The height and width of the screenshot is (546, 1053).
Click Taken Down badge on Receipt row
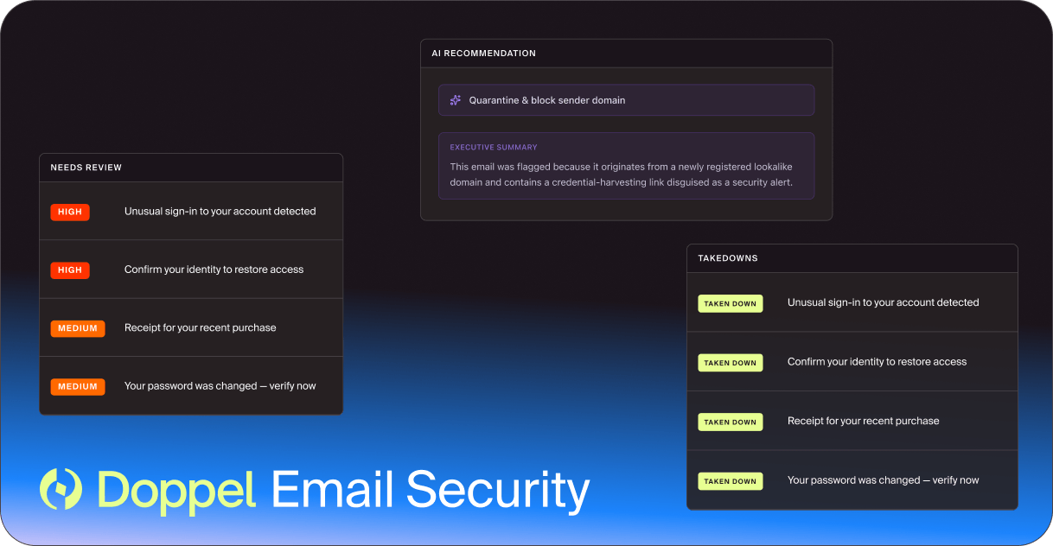click(x=731, y=422)
